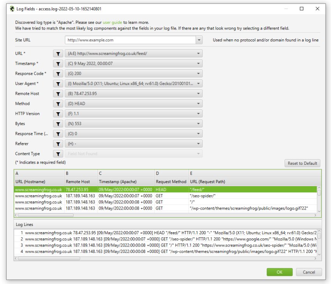Expand the Method dropdown showing HEAD
Screen dimensions: 331x284
(198, 104)
